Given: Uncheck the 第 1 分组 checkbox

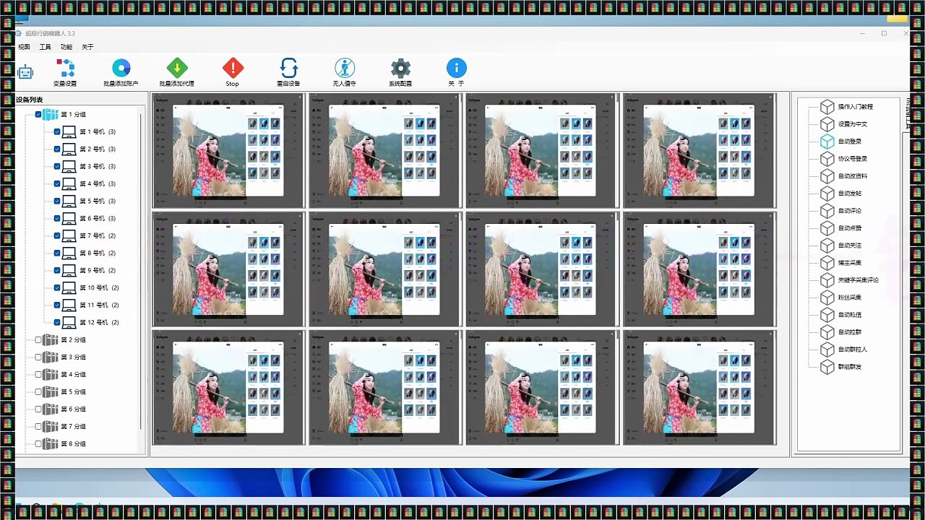Looking at the screenshot, I should click(x=38, y=114).
